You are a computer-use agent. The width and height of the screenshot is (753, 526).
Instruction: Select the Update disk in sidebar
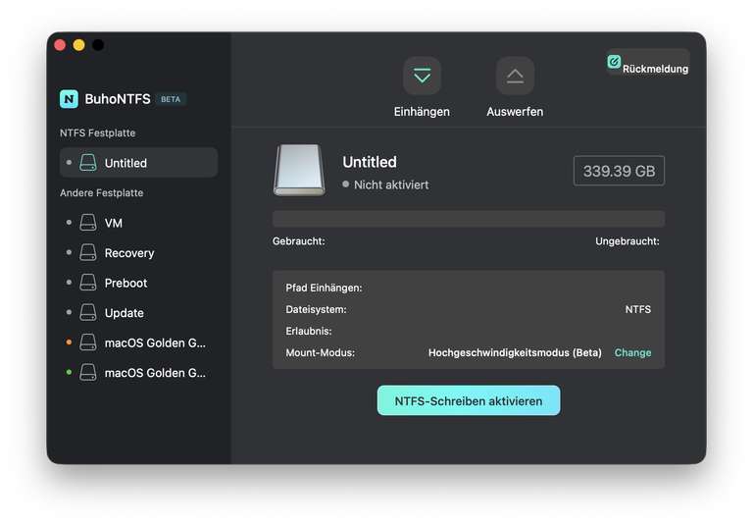(139, 312)
